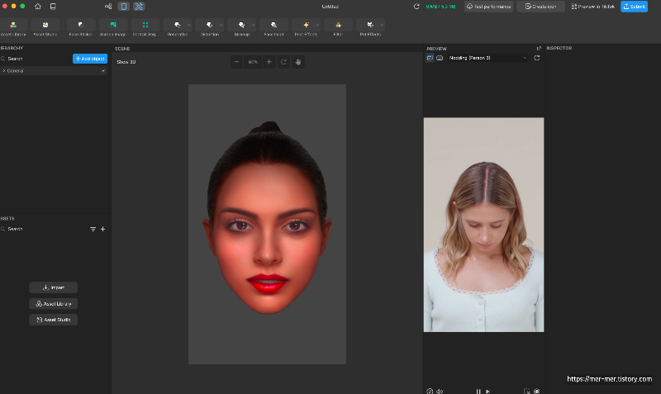Open the Post Effects dropdown arrow
The image size is (661, 394).
[317, 26]
